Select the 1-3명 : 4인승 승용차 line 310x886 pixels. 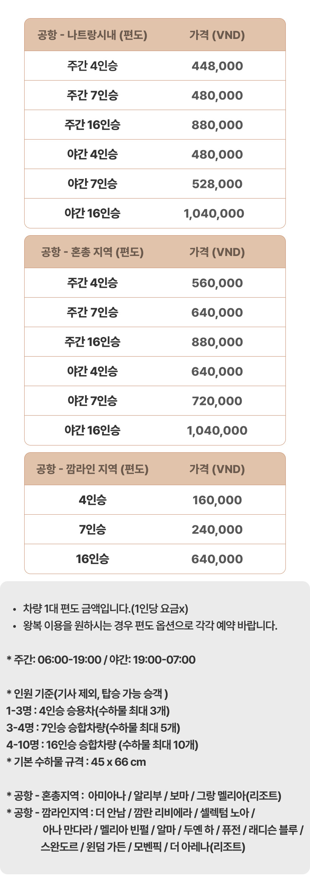click(88, 711)
